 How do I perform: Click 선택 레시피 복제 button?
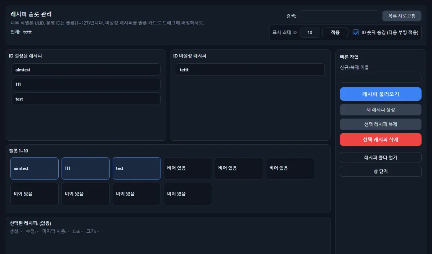tap(381, 124)
